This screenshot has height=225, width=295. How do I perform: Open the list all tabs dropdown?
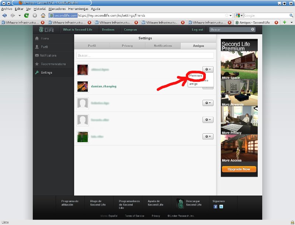pyautogui.click(x=291, y=22)
